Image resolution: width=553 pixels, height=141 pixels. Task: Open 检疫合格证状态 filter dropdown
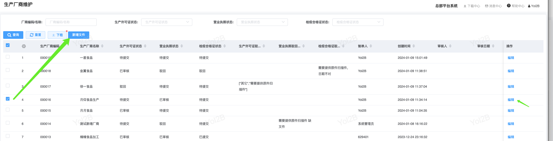coord(358,22)
